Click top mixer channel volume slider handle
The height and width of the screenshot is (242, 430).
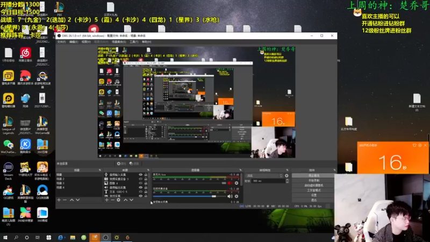tap(224, 183)
